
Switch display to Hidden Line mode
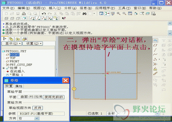pos(12,18)
